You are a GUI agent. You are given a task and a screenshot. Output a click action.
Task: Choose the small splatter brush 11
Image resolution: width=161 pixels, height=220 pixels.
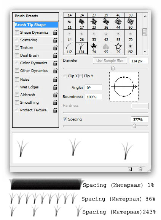pyautogui.click(x=70, y=24)
